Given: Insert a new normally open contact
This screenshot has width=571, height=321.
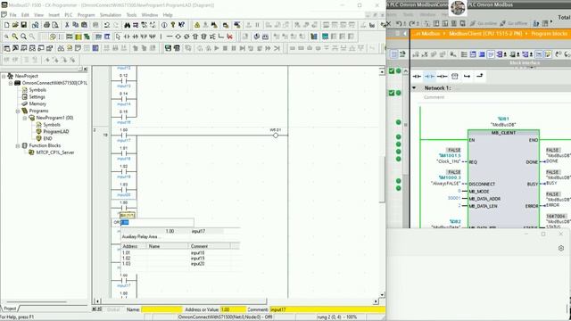Looking at the screenshot, I should (127, 37).
